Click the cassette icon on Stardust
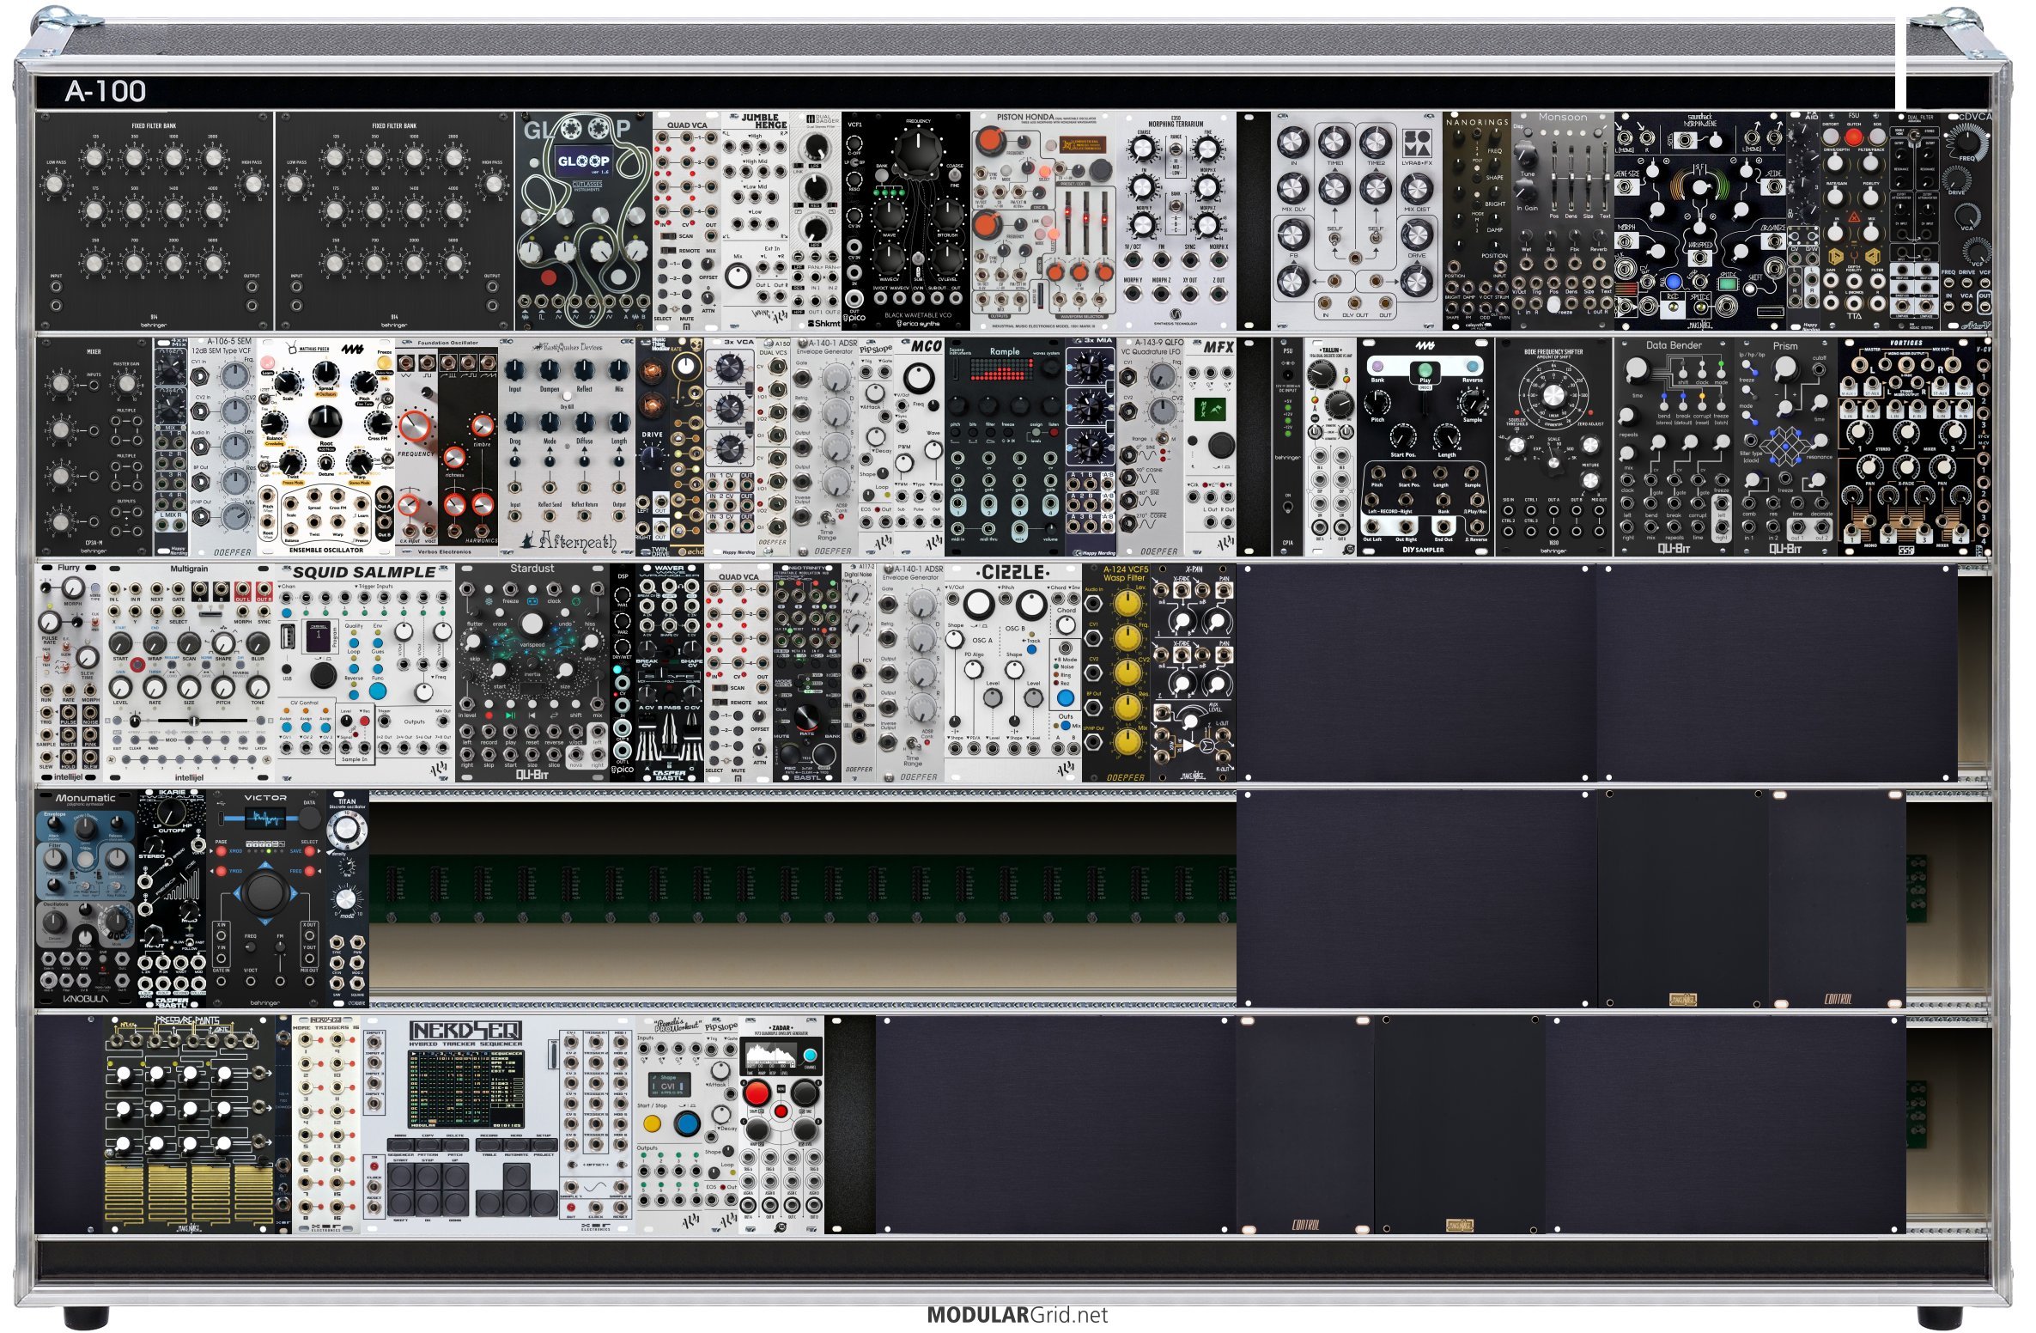The image size is (2036, 1333). (532, 602)
